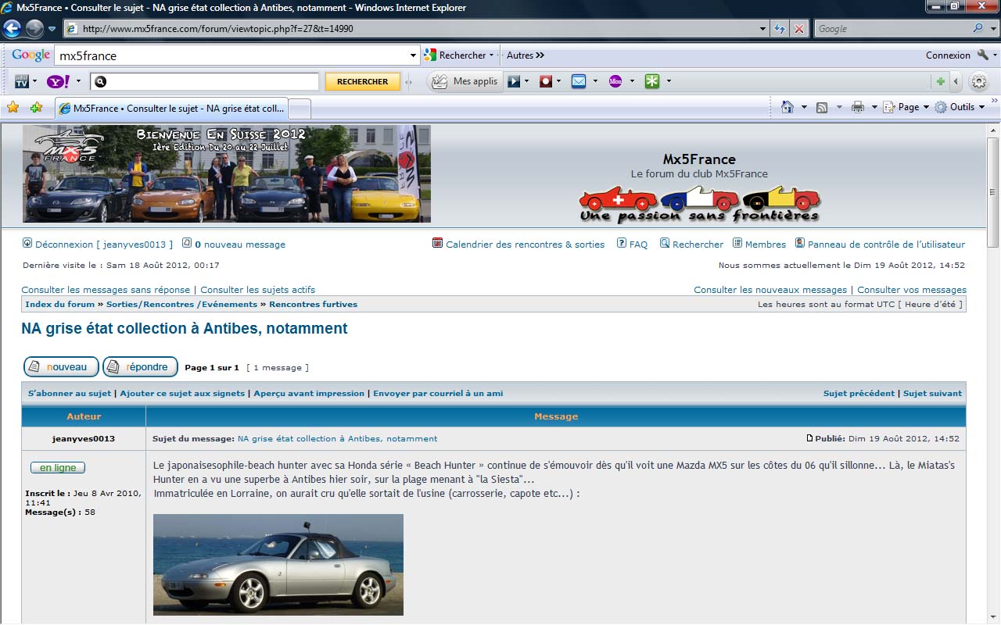The width and height of the screenshot is (1001, 625).
Task: Expand recent pages dropdown next to Forward
Action: tap(52, 29)
